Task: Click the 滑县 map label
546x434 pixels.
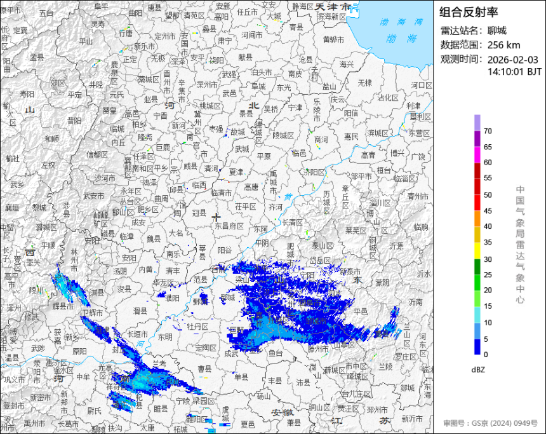Action: [x=140, y=310]
